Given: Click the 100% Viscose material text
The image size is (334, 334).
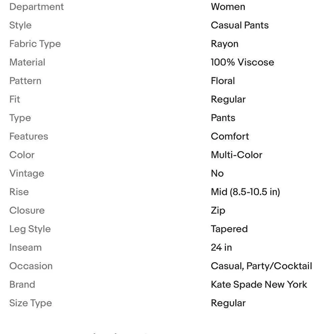Looking at the screenshot, I should pos(242,62).
